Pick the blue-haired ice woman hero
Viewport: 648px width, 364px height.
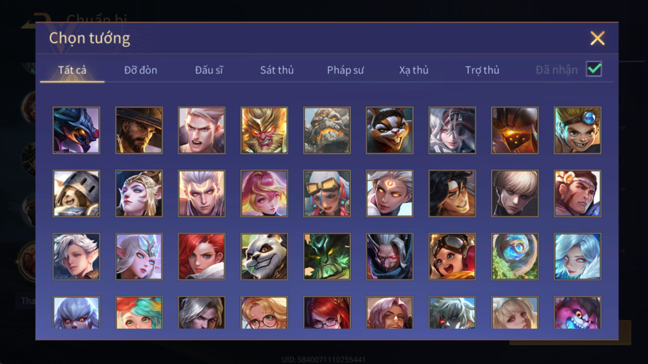click(x=577, y=256)
